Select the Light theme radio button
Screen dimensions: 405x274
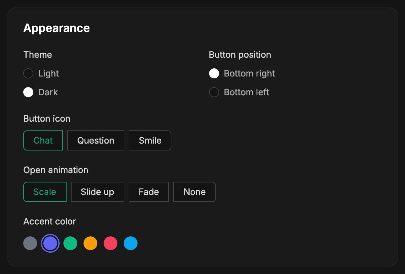pos(28,73)
